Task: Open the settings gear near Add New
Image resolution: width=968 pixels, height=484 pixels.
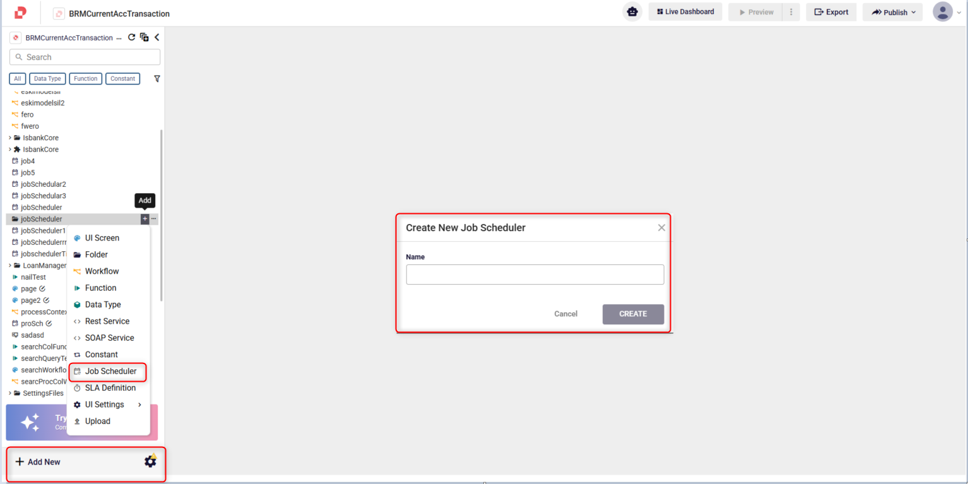Action: coord(150,461)
